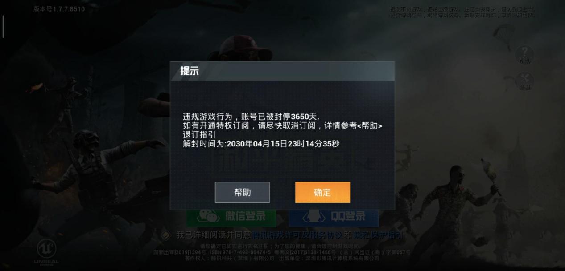The image size is (565, 271).
Task: Click the 解封时间 unban date line
Action: 261,144
